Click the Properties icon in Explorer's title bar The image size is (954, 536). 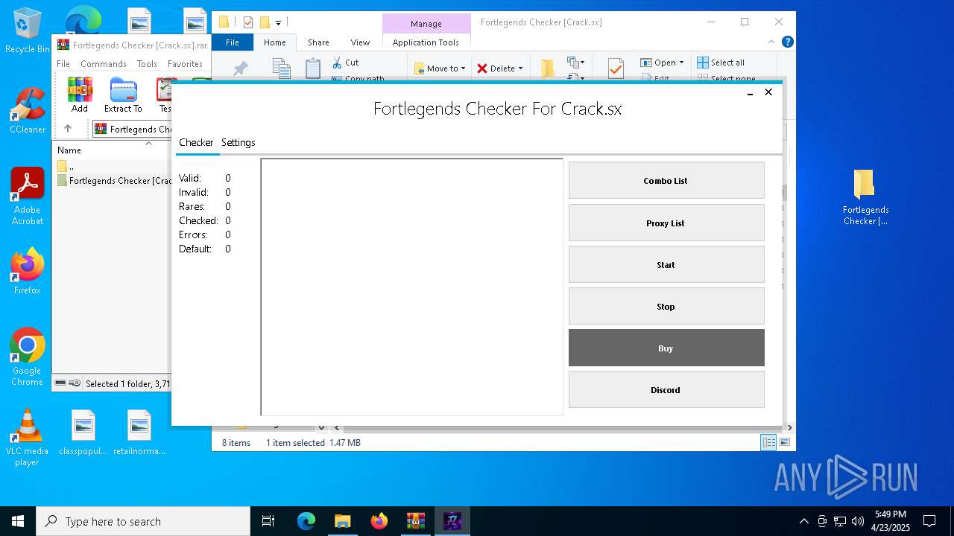[248, 22]
